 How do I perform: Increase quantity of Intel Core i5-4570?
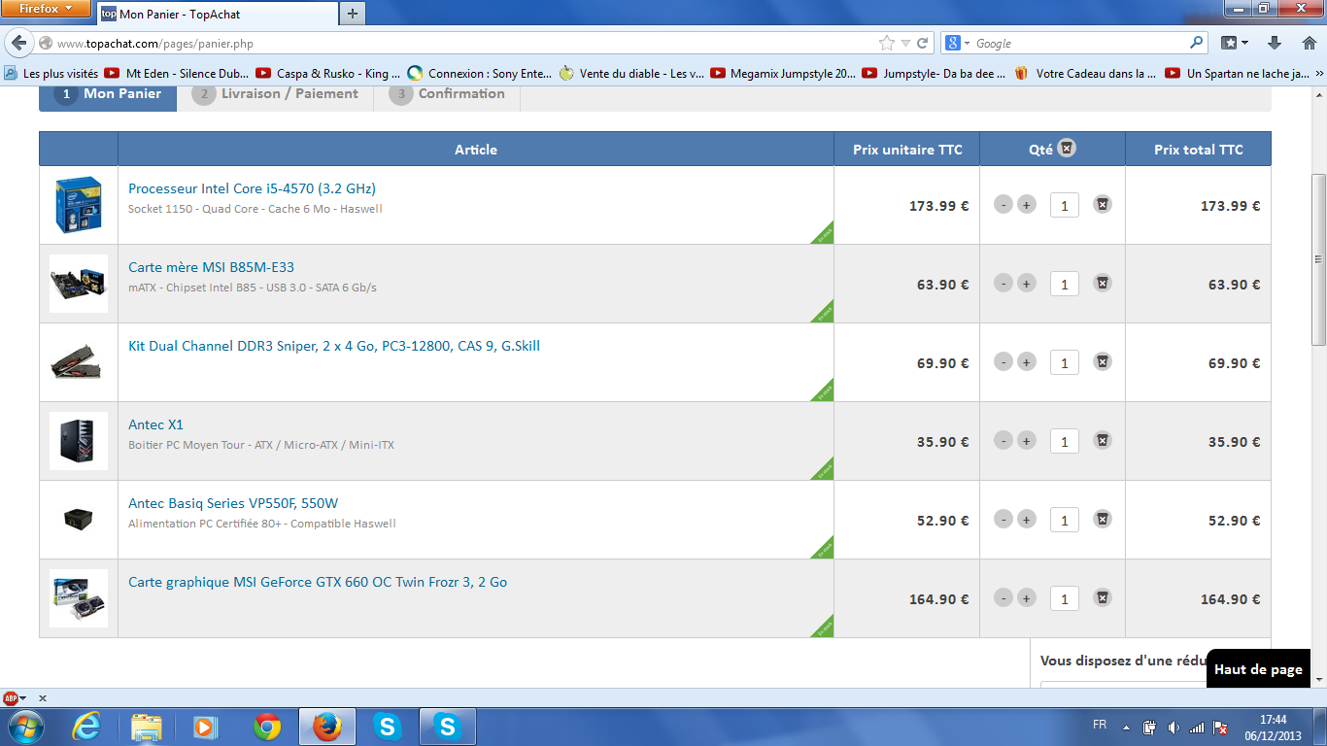(1026, 204)
